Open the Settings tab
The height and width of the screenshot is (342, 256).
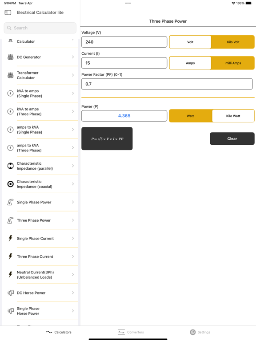tap(200, 332)
